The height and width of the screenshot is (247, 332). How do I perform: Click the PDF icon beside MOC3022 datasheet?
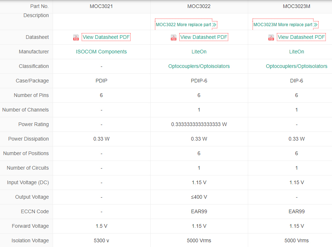point(173,37)
